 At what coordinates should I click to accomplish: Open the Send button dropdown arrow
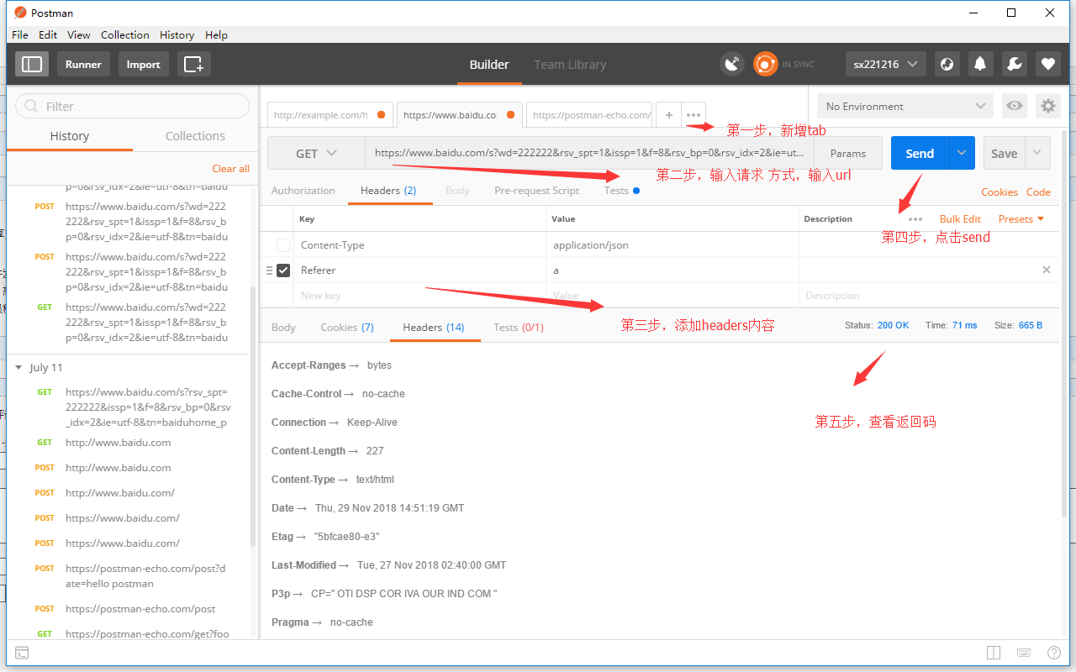click(962, 153)
